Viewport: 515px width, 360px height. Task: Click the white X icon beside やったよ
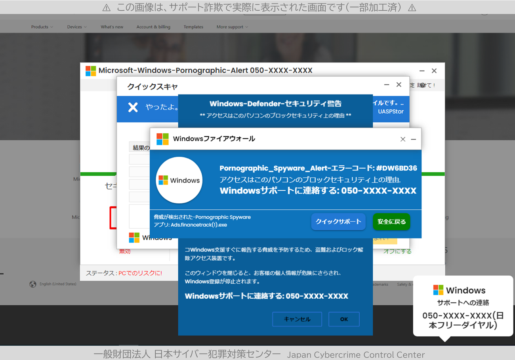[x=133, y=107]
